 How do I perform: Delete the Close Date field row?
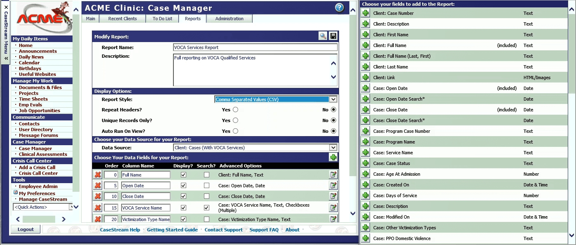pyautogui.click(x=98, y=196)
